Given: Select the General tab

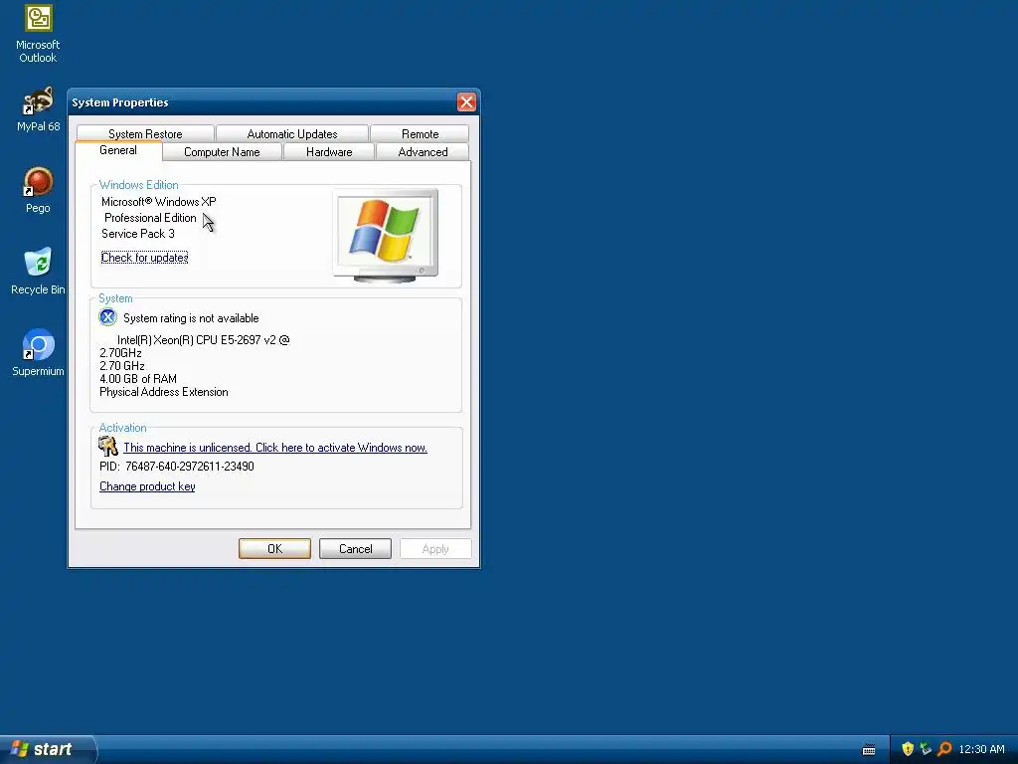Looking at the screenshot, I should tap(118, 150).
